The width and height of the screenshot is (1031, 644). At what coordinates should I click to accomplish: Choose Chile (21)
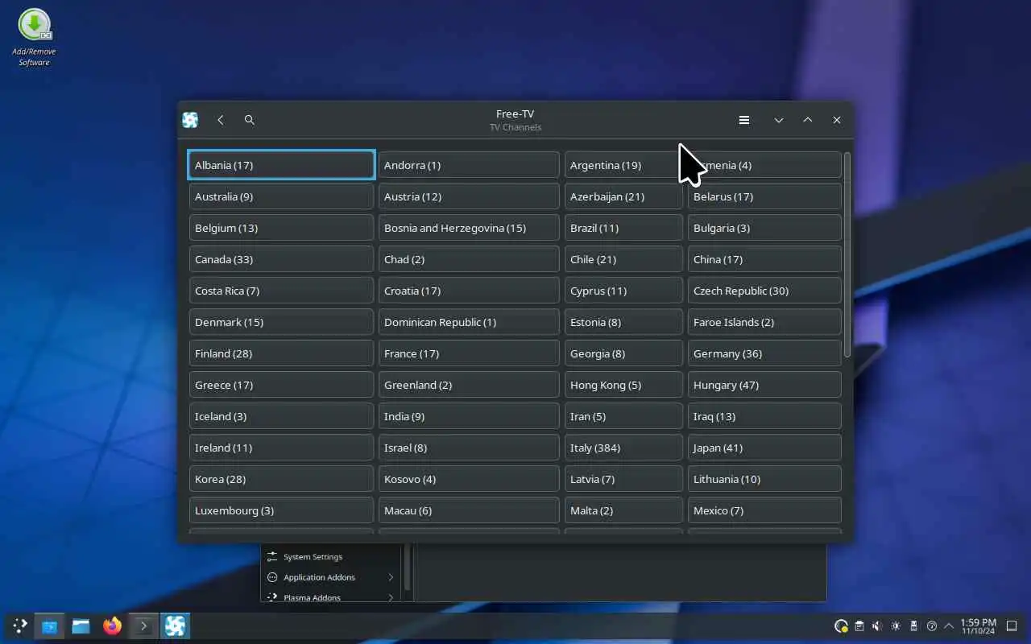pos(623,259)
